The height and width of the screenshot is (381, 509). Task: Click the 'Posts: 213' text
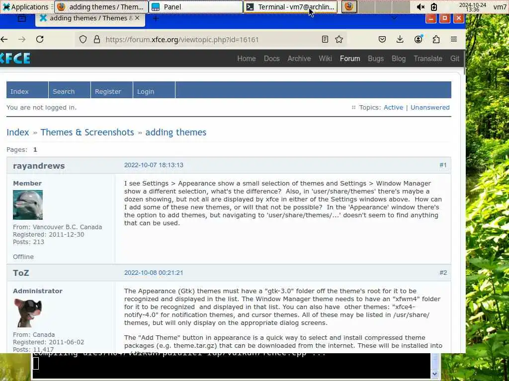28,242
